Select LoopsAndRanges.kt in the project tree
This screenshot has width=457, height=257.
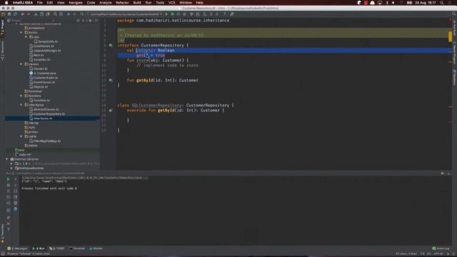[45, 51]
